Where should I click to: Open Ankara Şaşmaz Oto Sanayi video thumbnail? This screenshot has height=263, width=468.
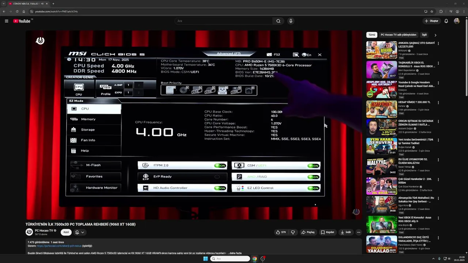(x=382, y=50)
